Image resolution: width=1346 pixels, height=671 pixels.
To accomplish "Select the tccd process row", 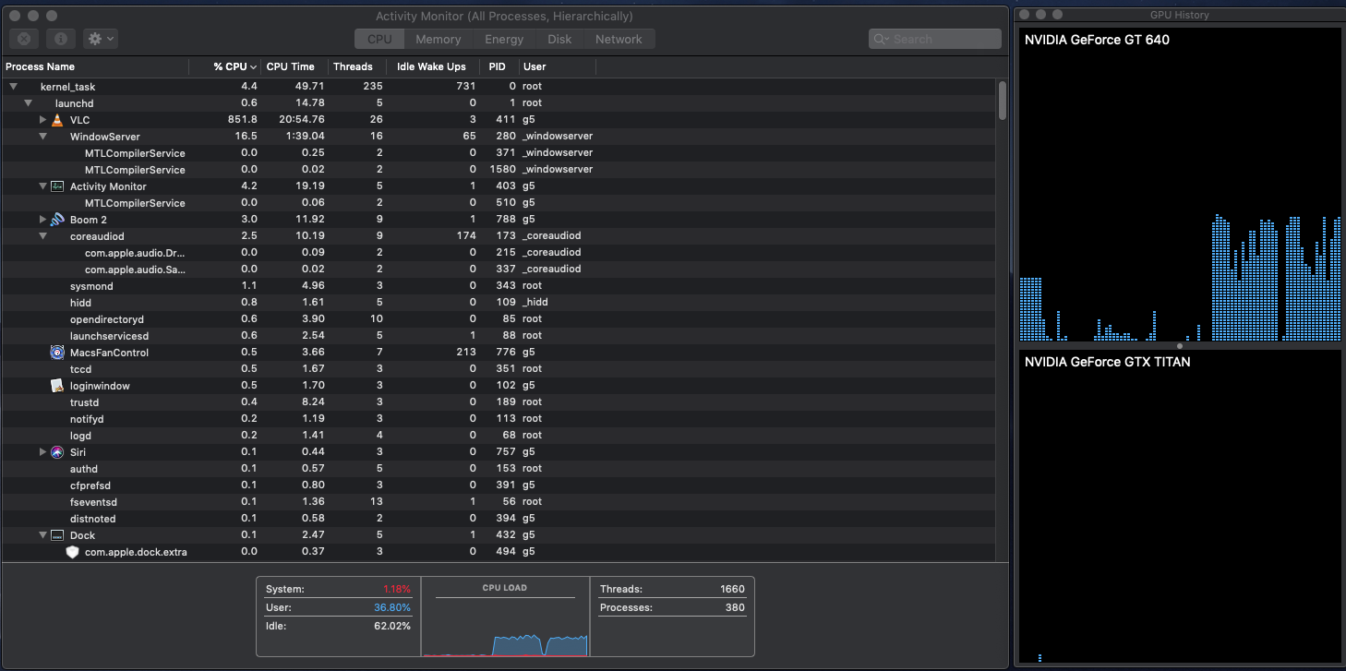I will [499, 369].
